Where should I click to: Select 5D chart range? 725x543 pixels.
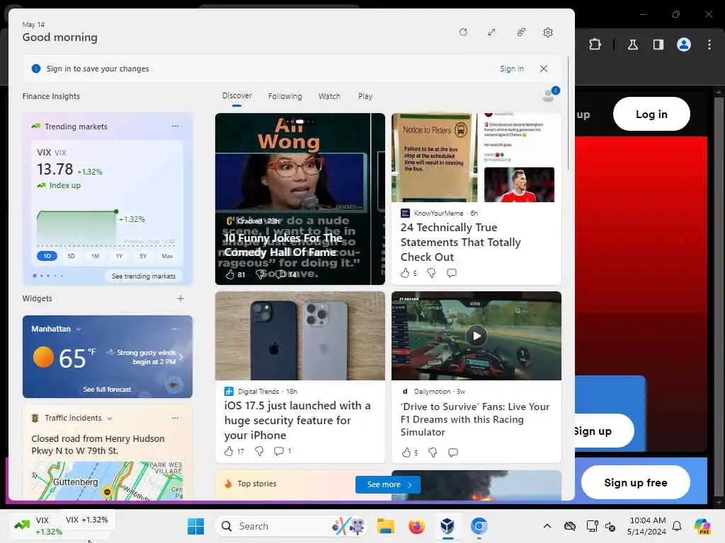click(72, 256)
